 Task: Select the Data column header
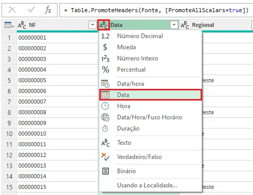tap(138, 25)
